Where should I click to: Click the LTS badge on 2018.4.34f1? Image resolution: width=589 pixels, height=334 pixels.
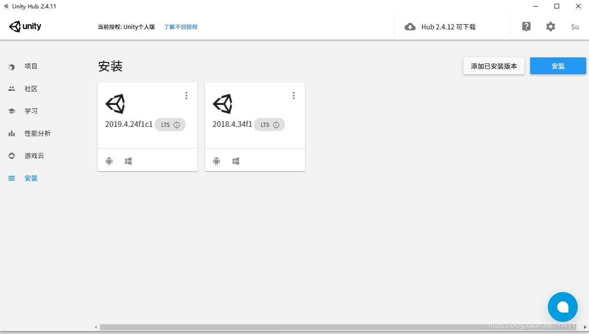(270, 125)
